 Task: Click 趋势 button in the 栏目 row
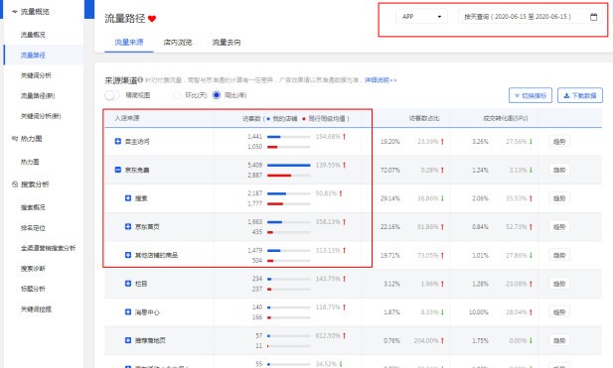point(559,284)
